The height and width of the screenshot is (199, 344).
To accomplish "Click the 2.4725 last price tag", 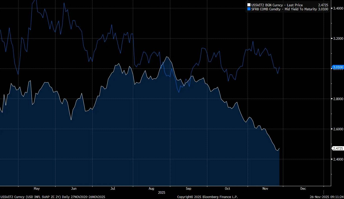I will 338,148.
